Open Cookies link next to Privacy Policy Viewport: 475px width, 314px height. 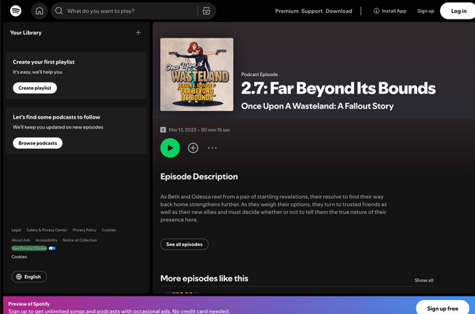pyautogui.click(x=109, y=230)
